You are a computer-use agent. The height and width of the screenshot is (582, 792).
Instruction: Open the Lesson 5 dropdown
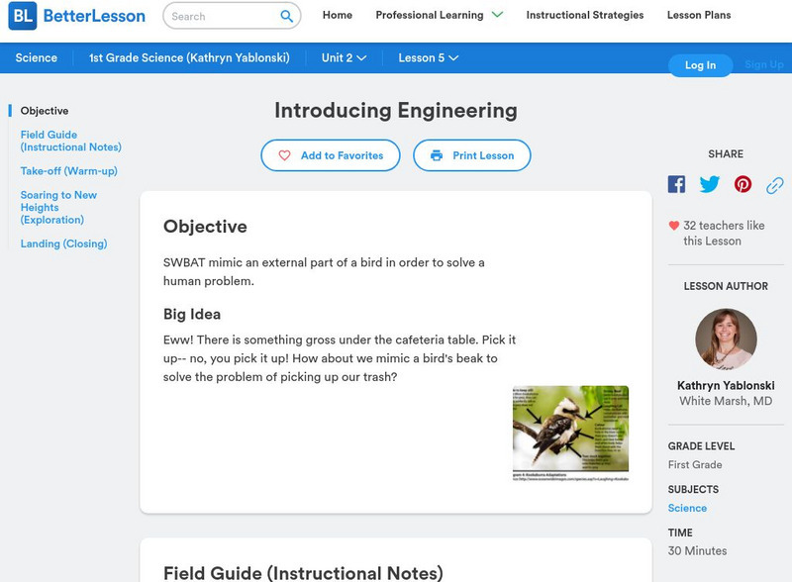click(428, 57)
